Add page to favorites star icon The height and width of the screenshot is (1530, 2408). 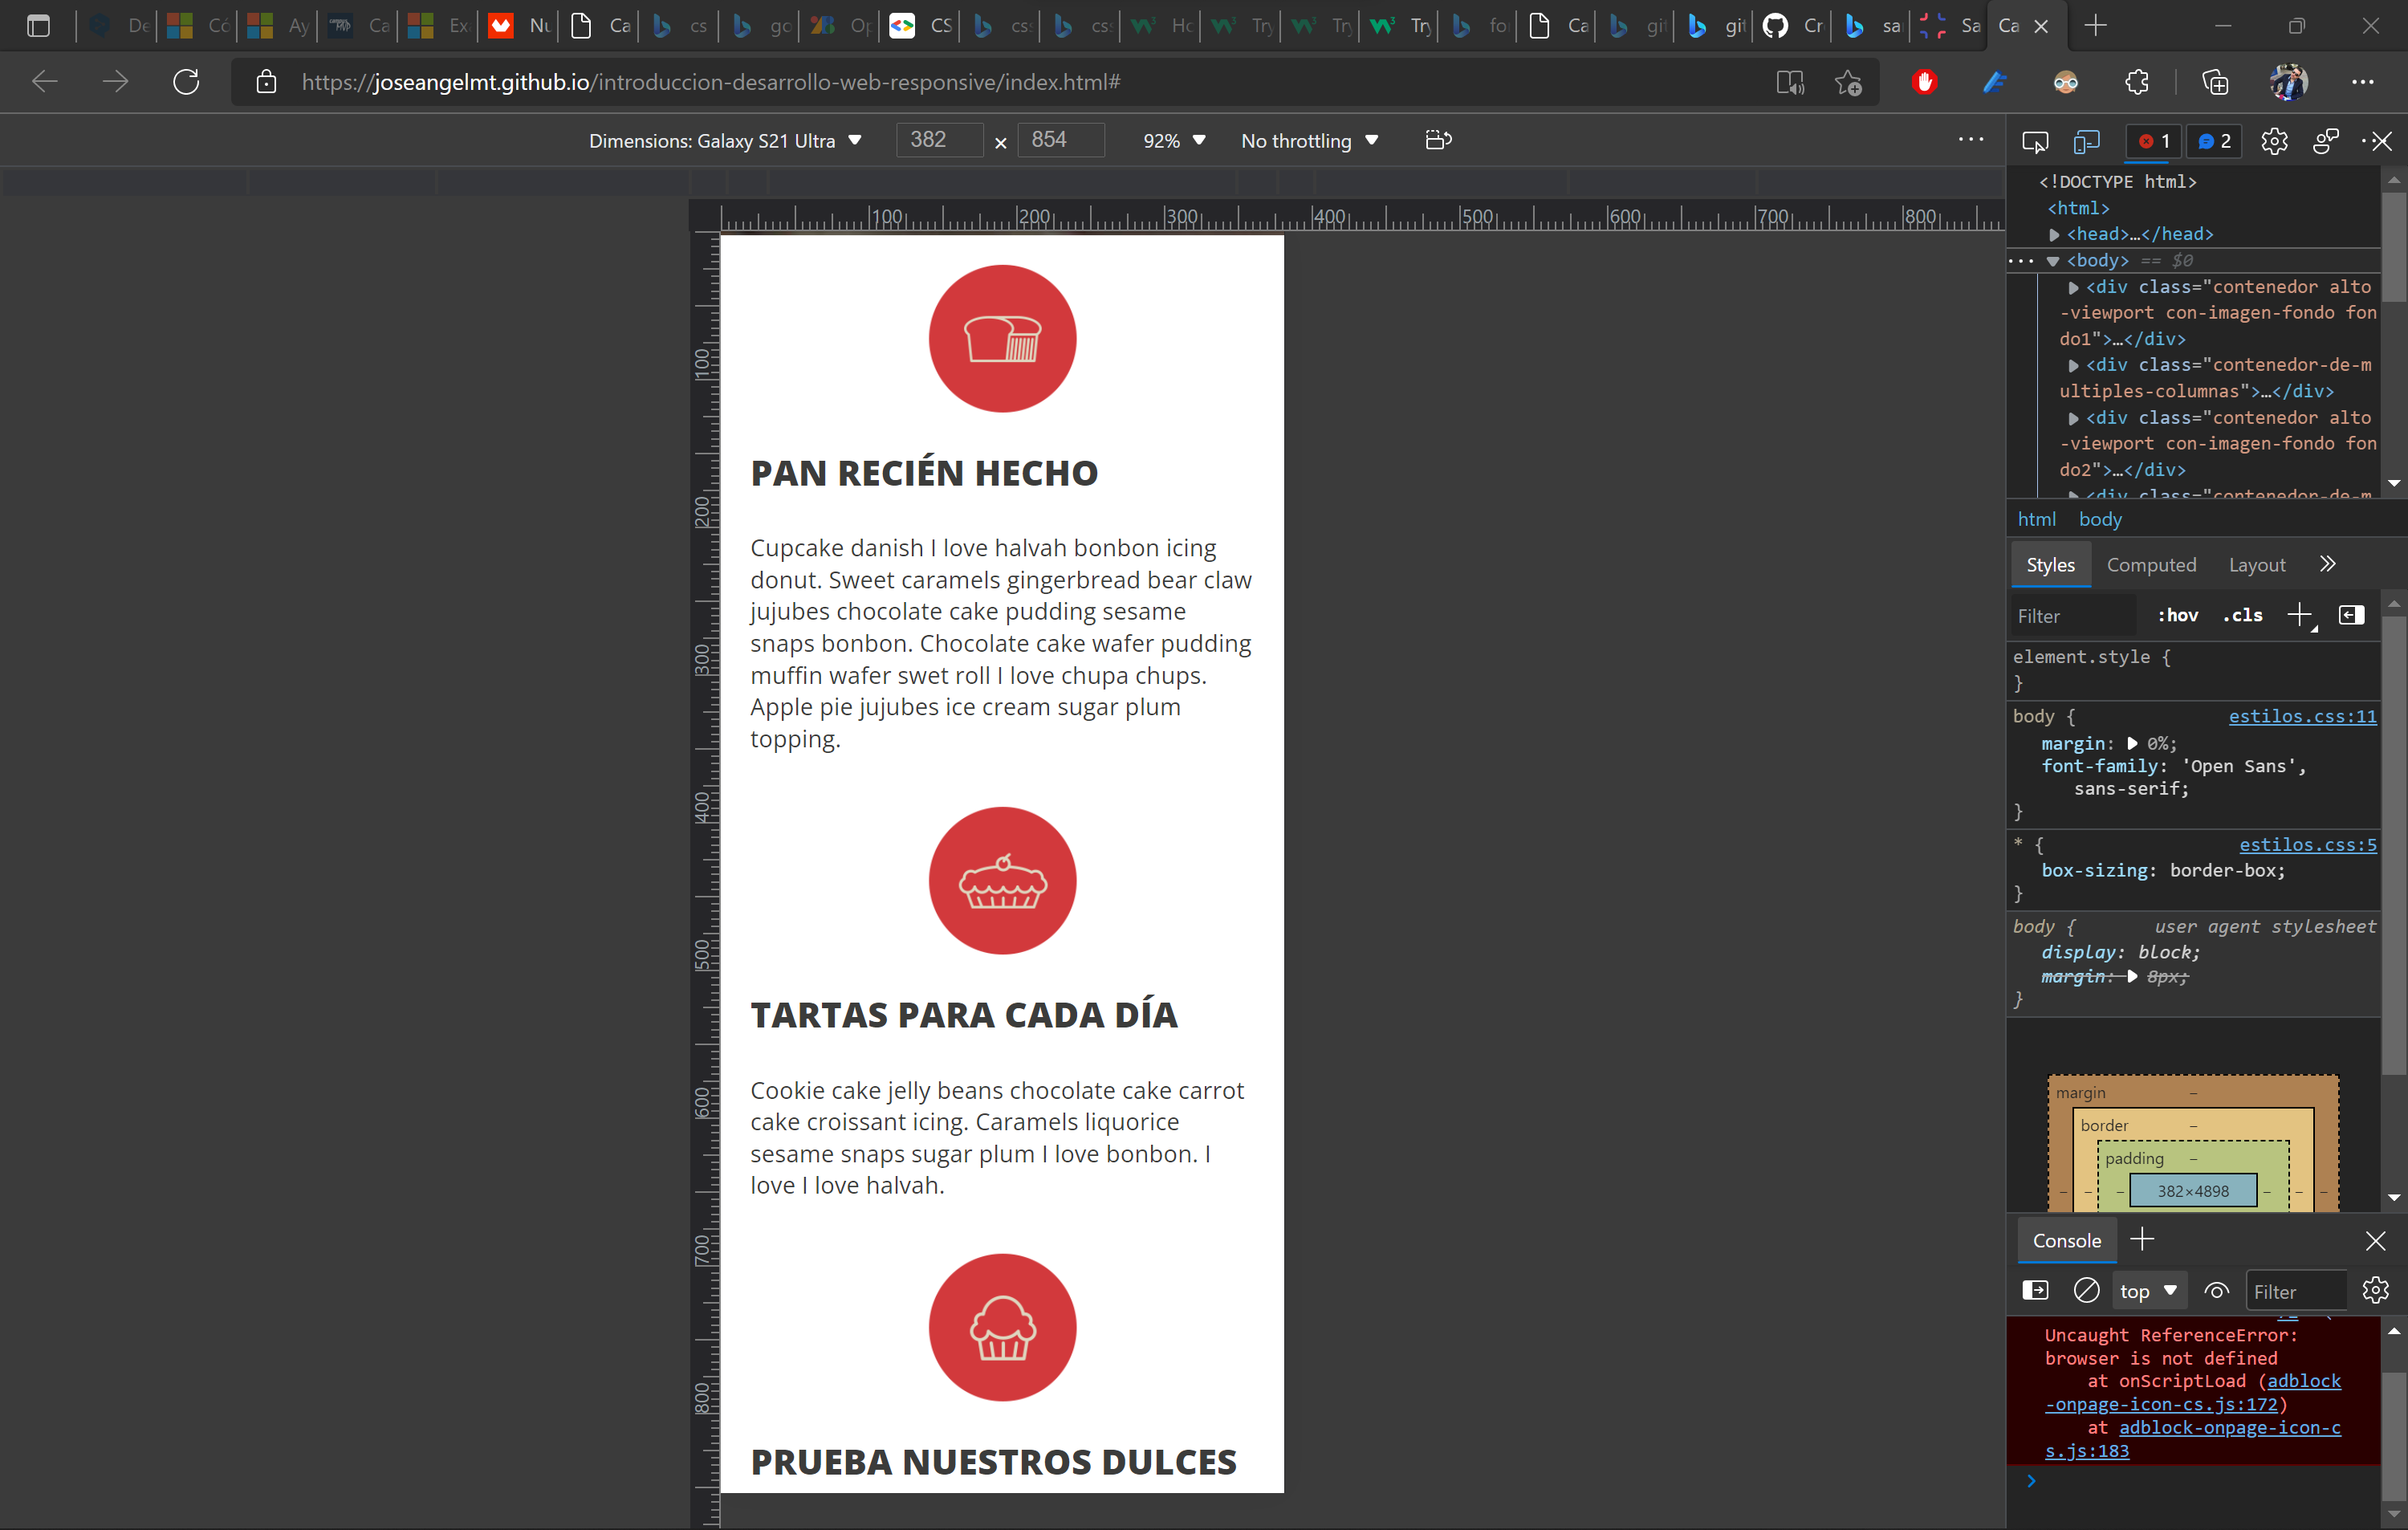(1848, 82)
